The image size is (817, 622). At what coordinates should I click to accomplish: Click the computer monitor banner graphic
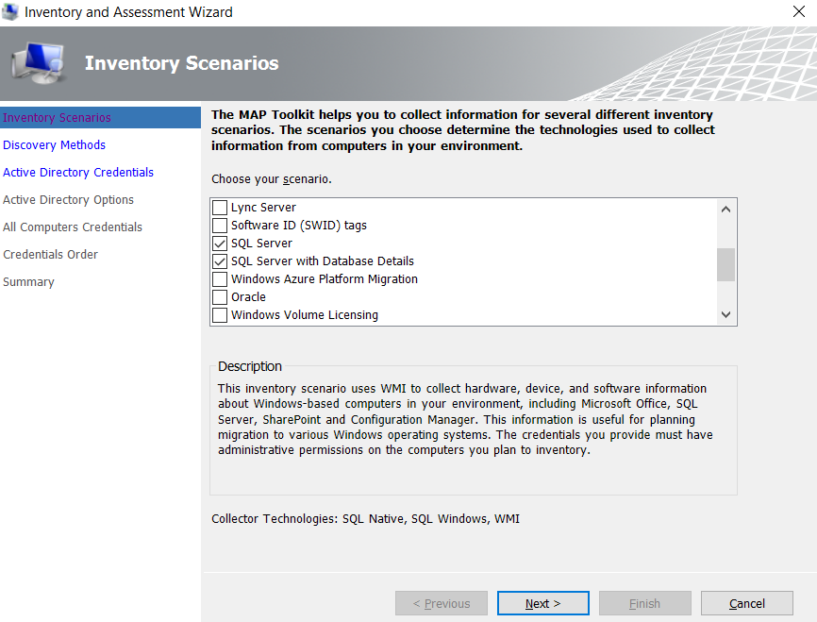tap(37, 64)
